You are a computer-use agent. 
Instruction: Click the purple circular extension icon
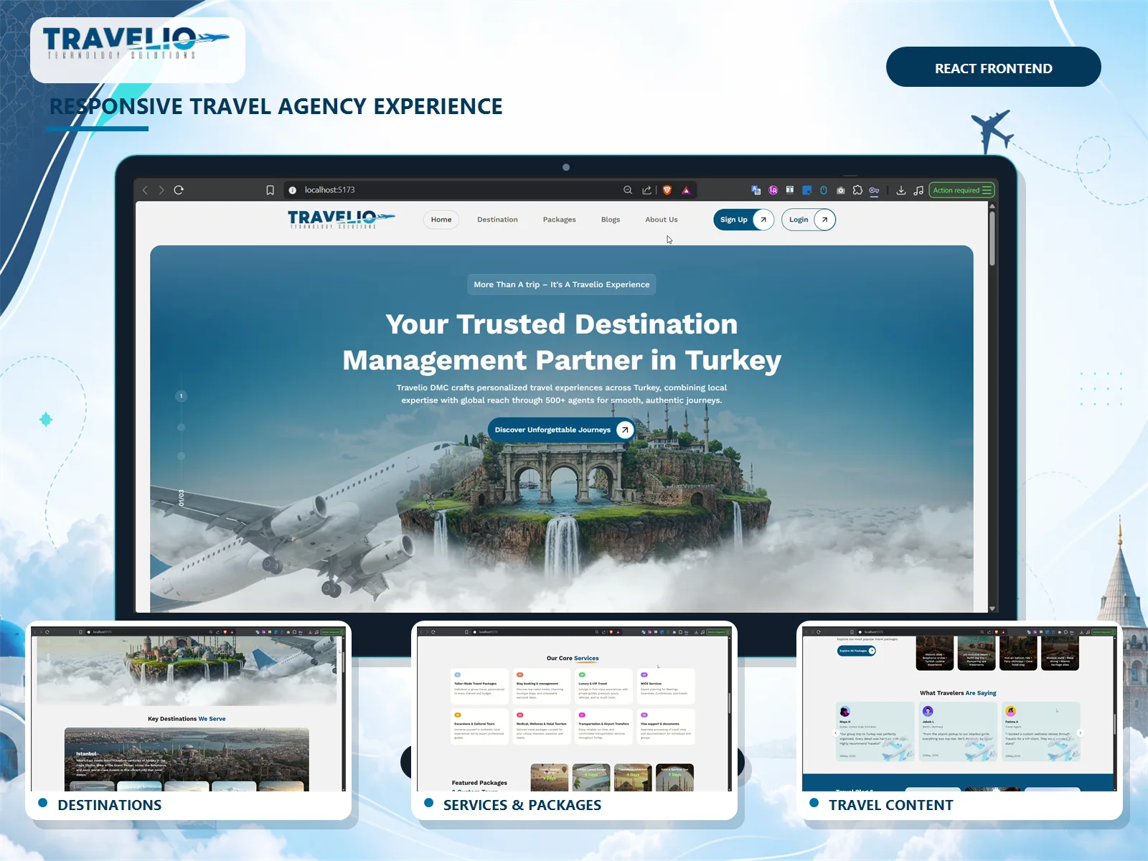pos(773,190)
